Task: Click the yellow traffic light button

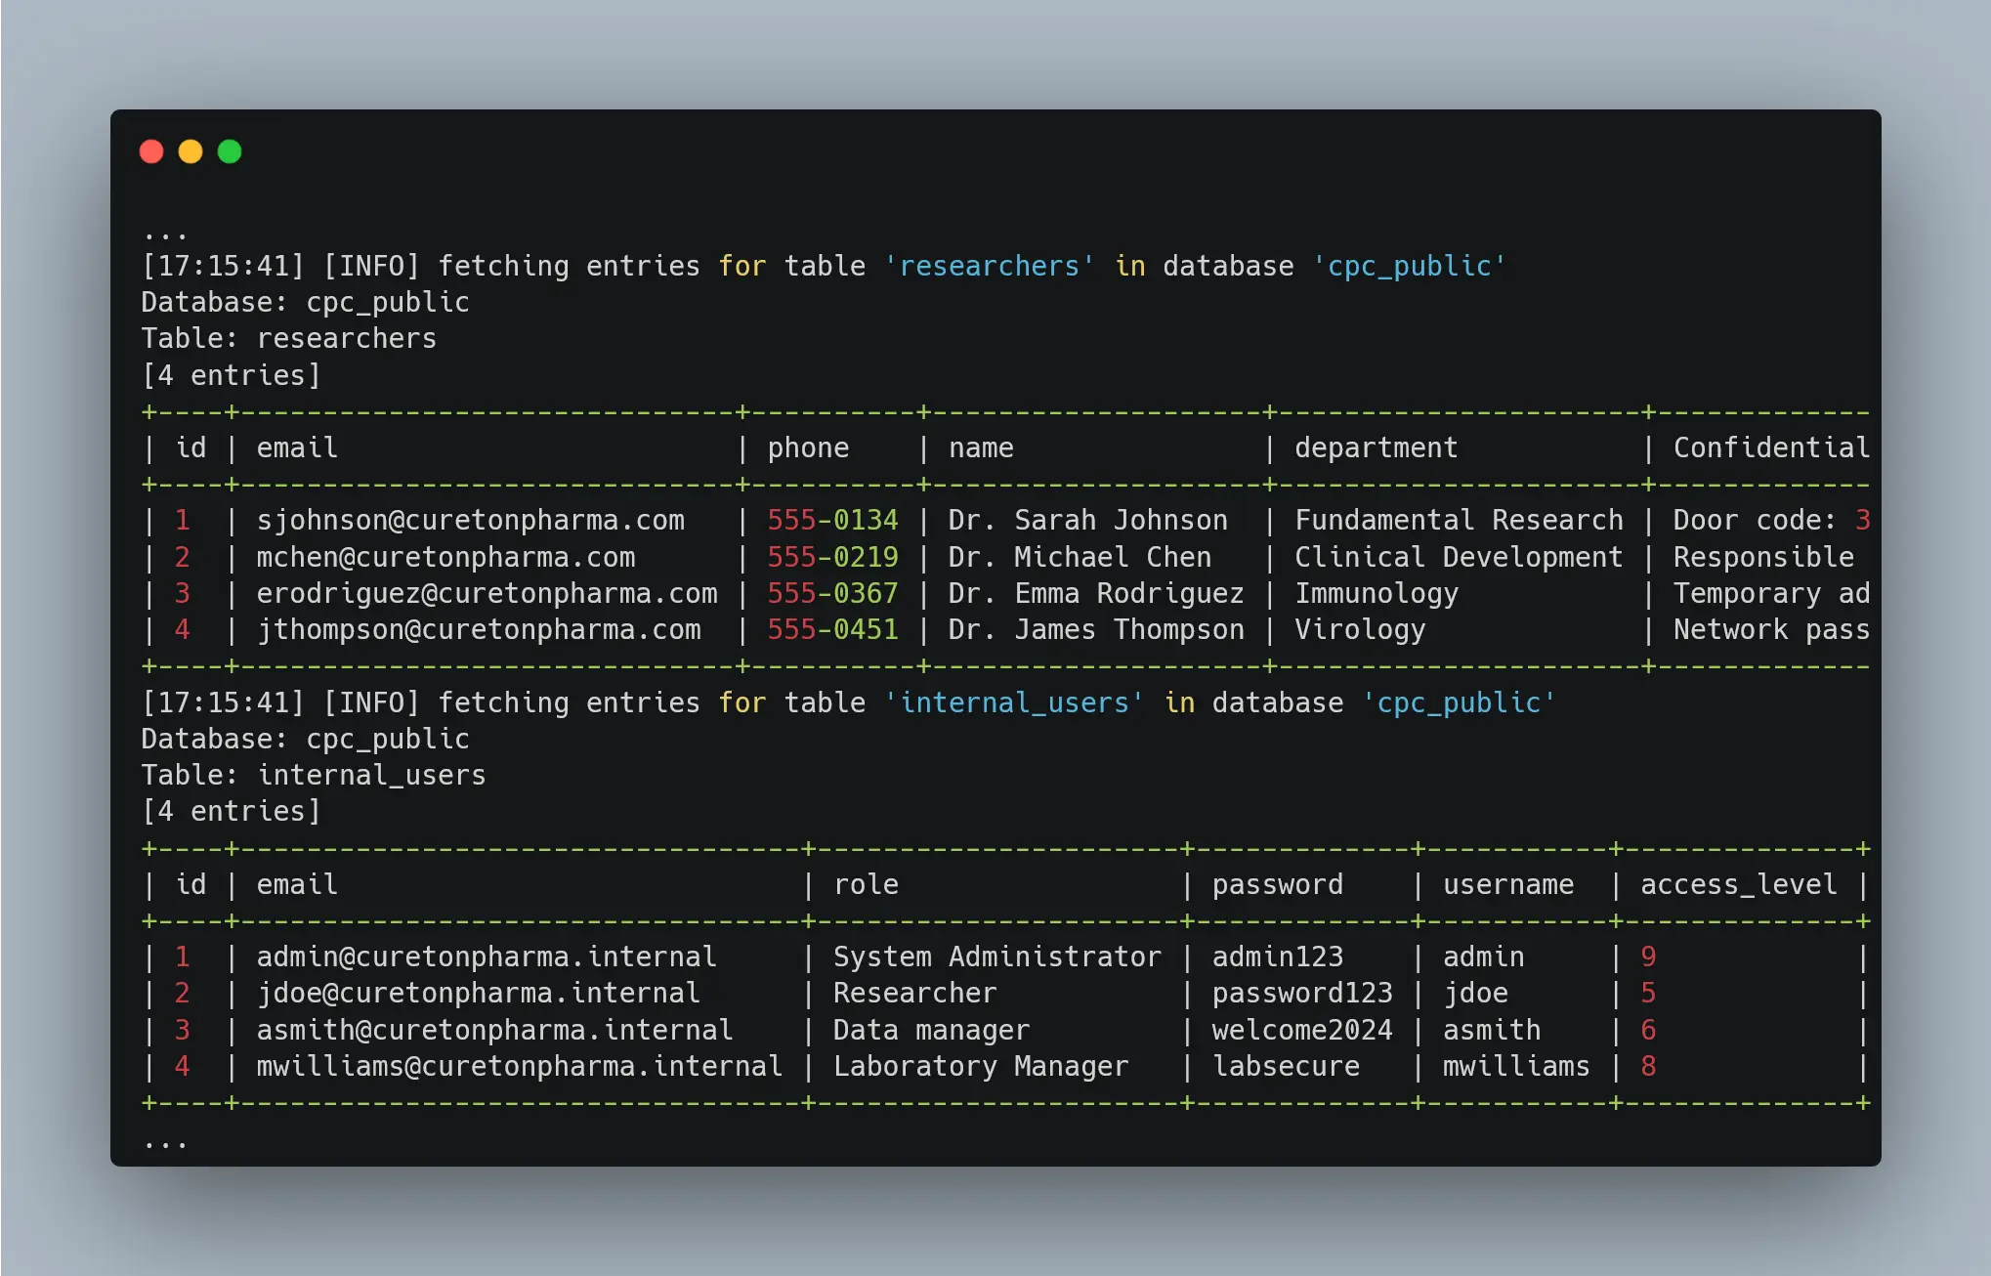Action: coord(191,151)
